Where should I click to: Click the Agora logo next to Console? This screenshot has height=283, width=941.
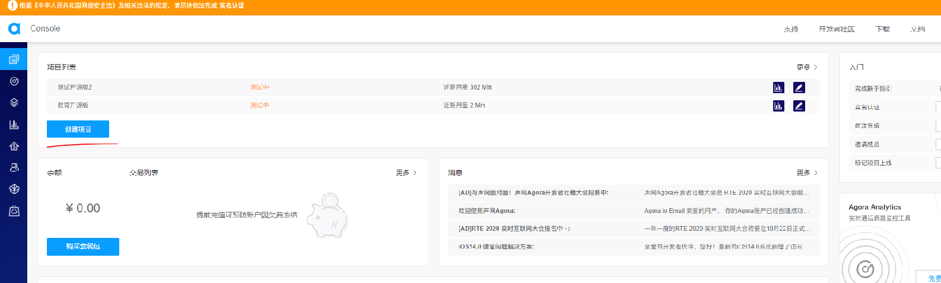click(14, 28)
